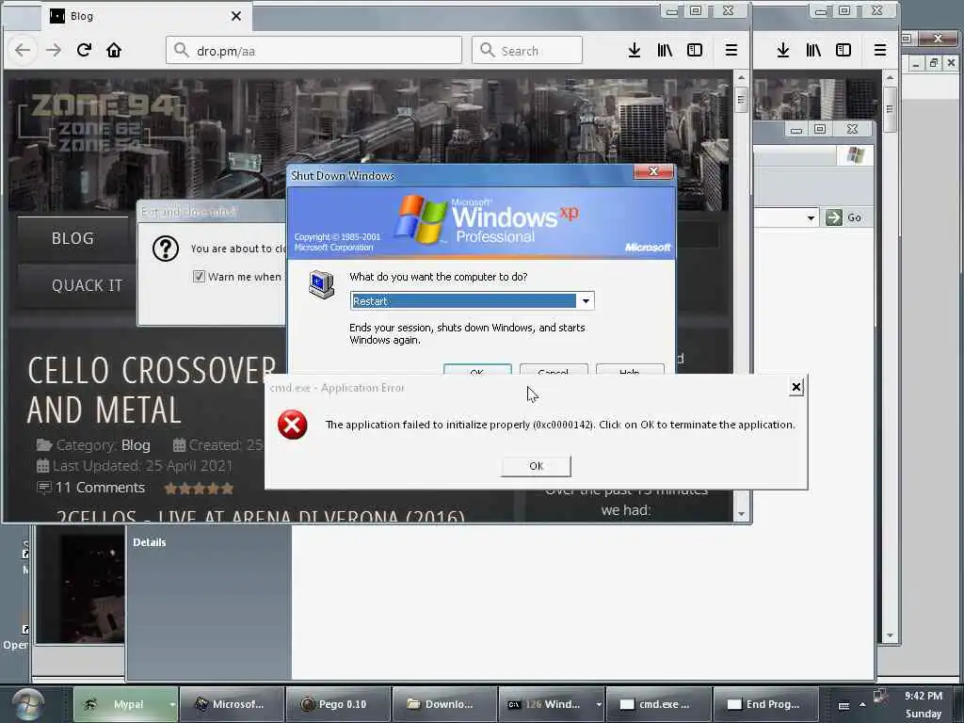The height and width of the screenshot is (723, 964).
Task: Click the Details panel header
Action: 150,542
